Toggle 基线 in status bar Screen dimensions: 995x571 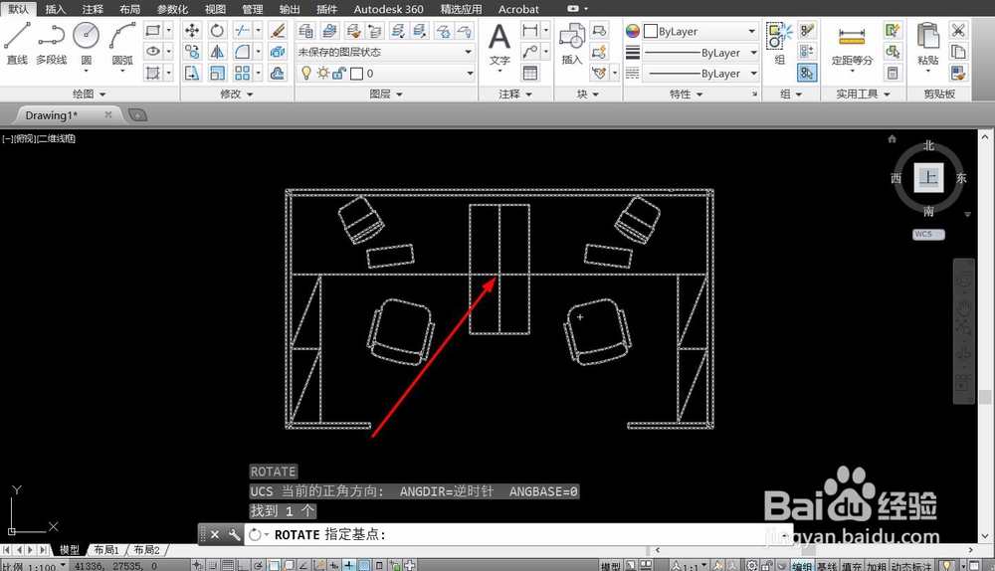(x=828, y=566)
